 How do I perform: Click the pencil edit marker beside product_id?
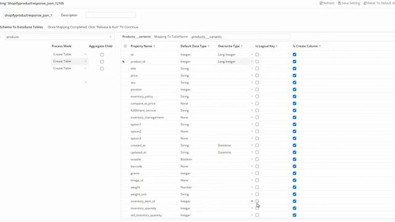123,62
